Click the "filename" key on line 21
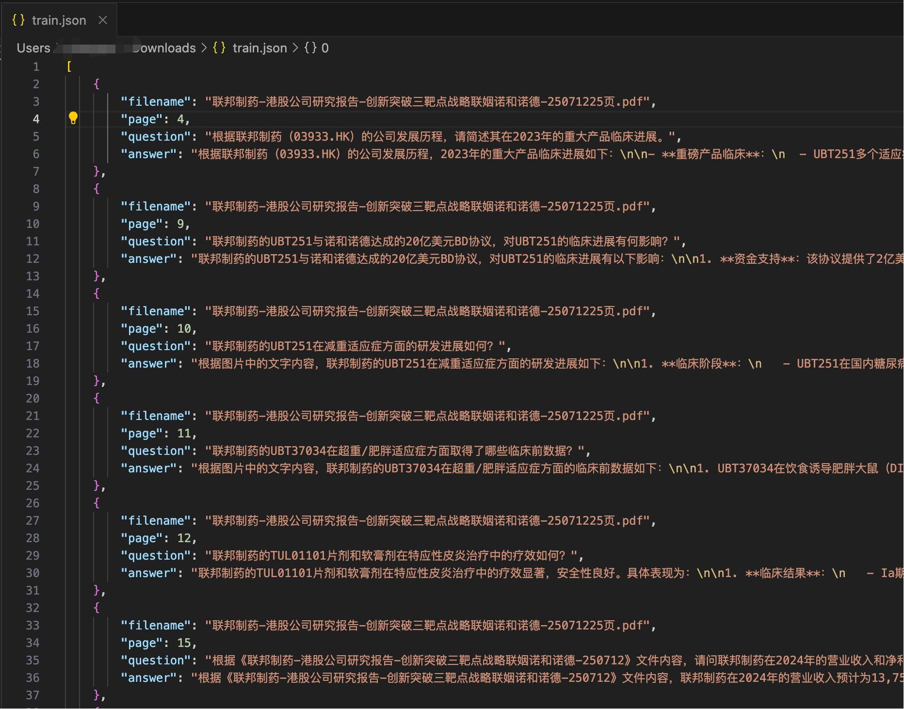Screen dimensions: 904x709 click(x=156, y=416)
